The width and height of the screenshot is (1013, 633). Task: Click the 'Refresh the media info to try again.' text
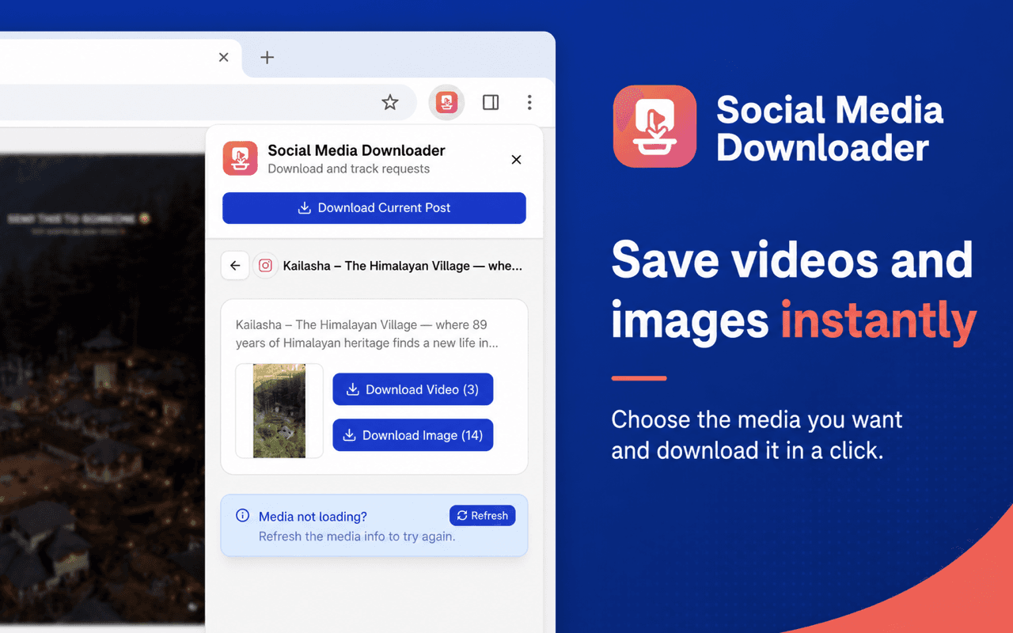point(357,536)
